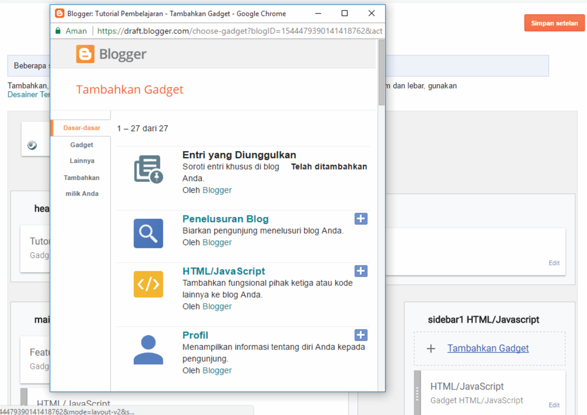Add the Penelusuran Blog gadget with plus button
Screen dimensions: 587x415
[361, 219]
